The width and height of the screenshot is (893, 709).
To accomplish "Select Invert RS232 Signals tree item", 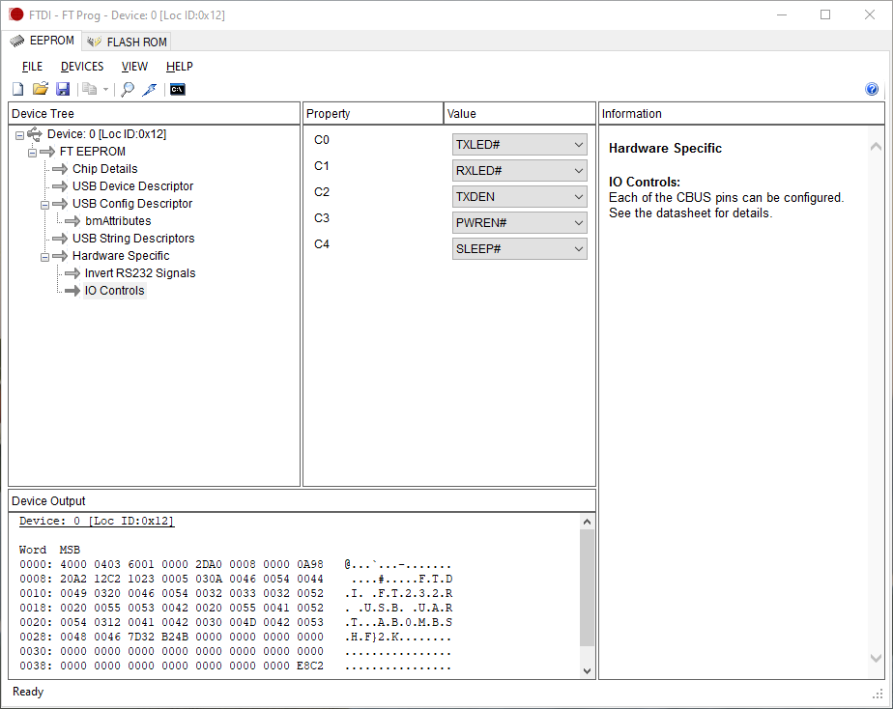I will click(x=139, y=273).
